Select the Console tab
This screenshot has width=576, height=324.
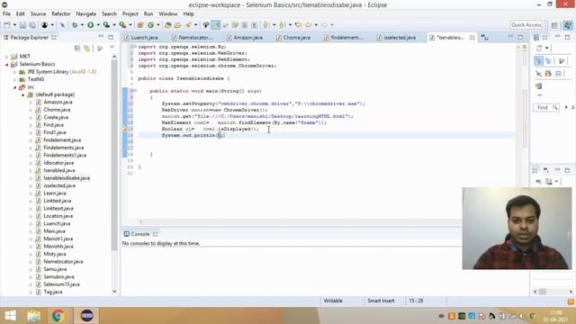pos(140,234)
